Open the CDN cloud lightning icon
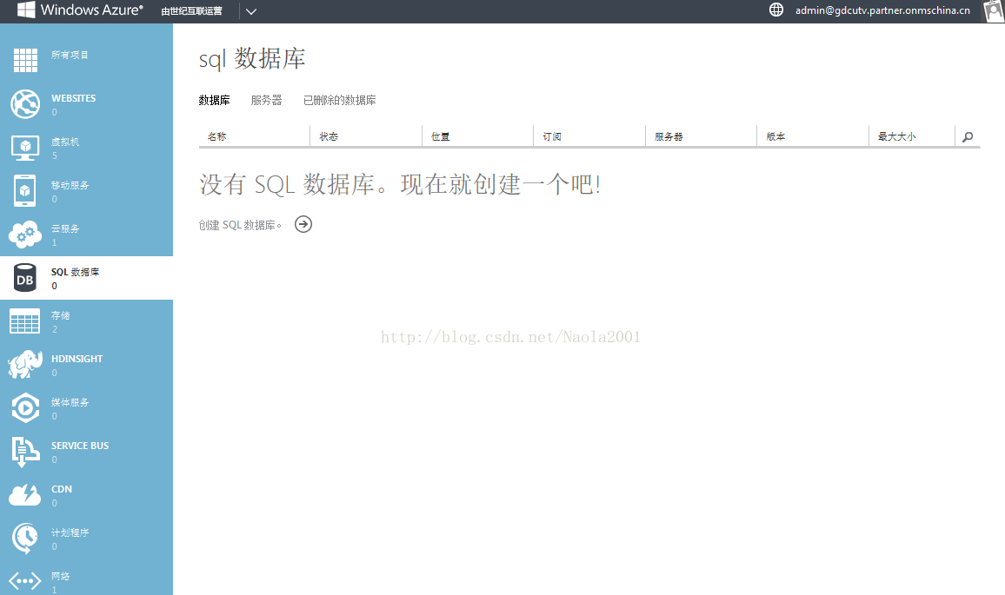 point(25,495)
